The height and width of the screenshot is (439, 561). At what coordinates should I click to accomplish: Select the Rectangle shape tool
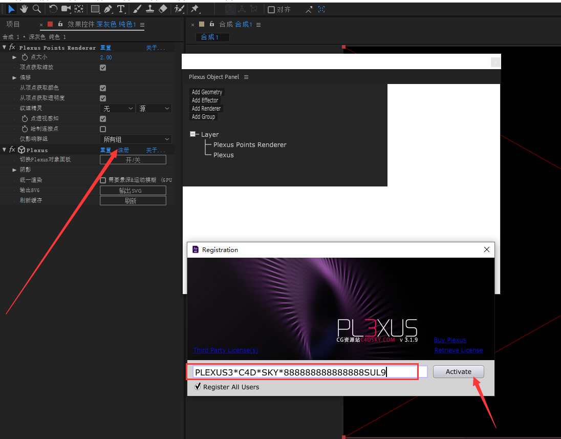coord(95,9)
